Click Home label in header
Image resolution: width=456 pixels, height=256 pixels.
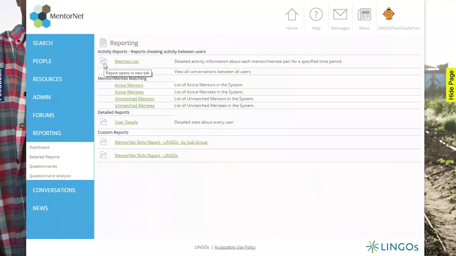coord(292,28)
